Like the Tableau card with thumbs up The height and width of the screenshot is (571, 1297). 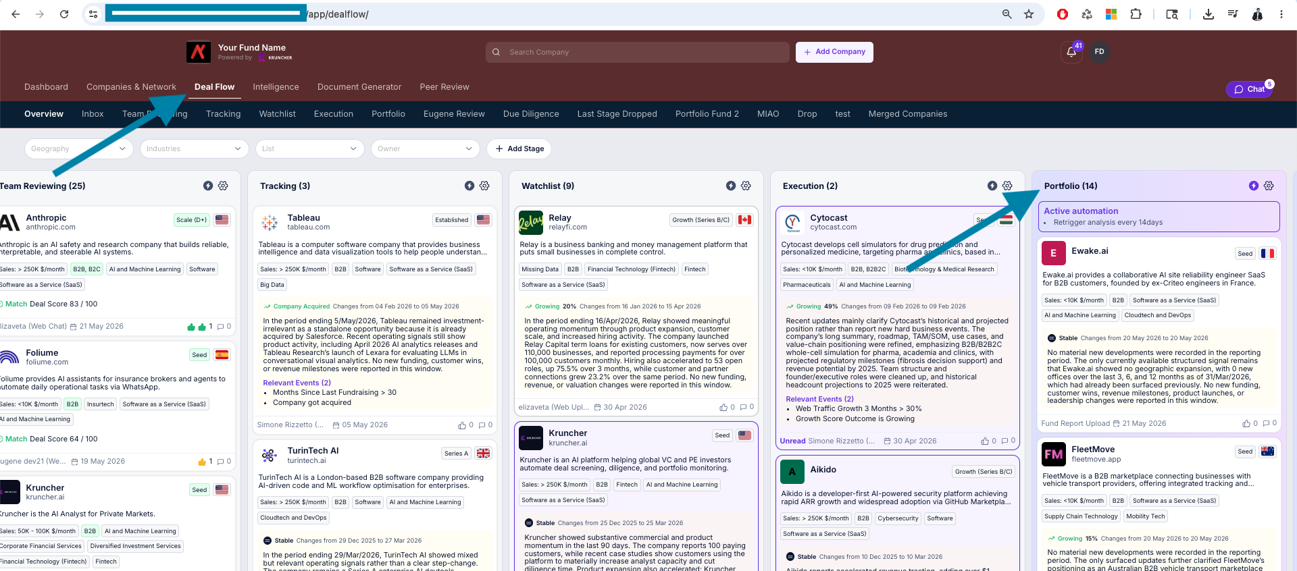point(462,425)
